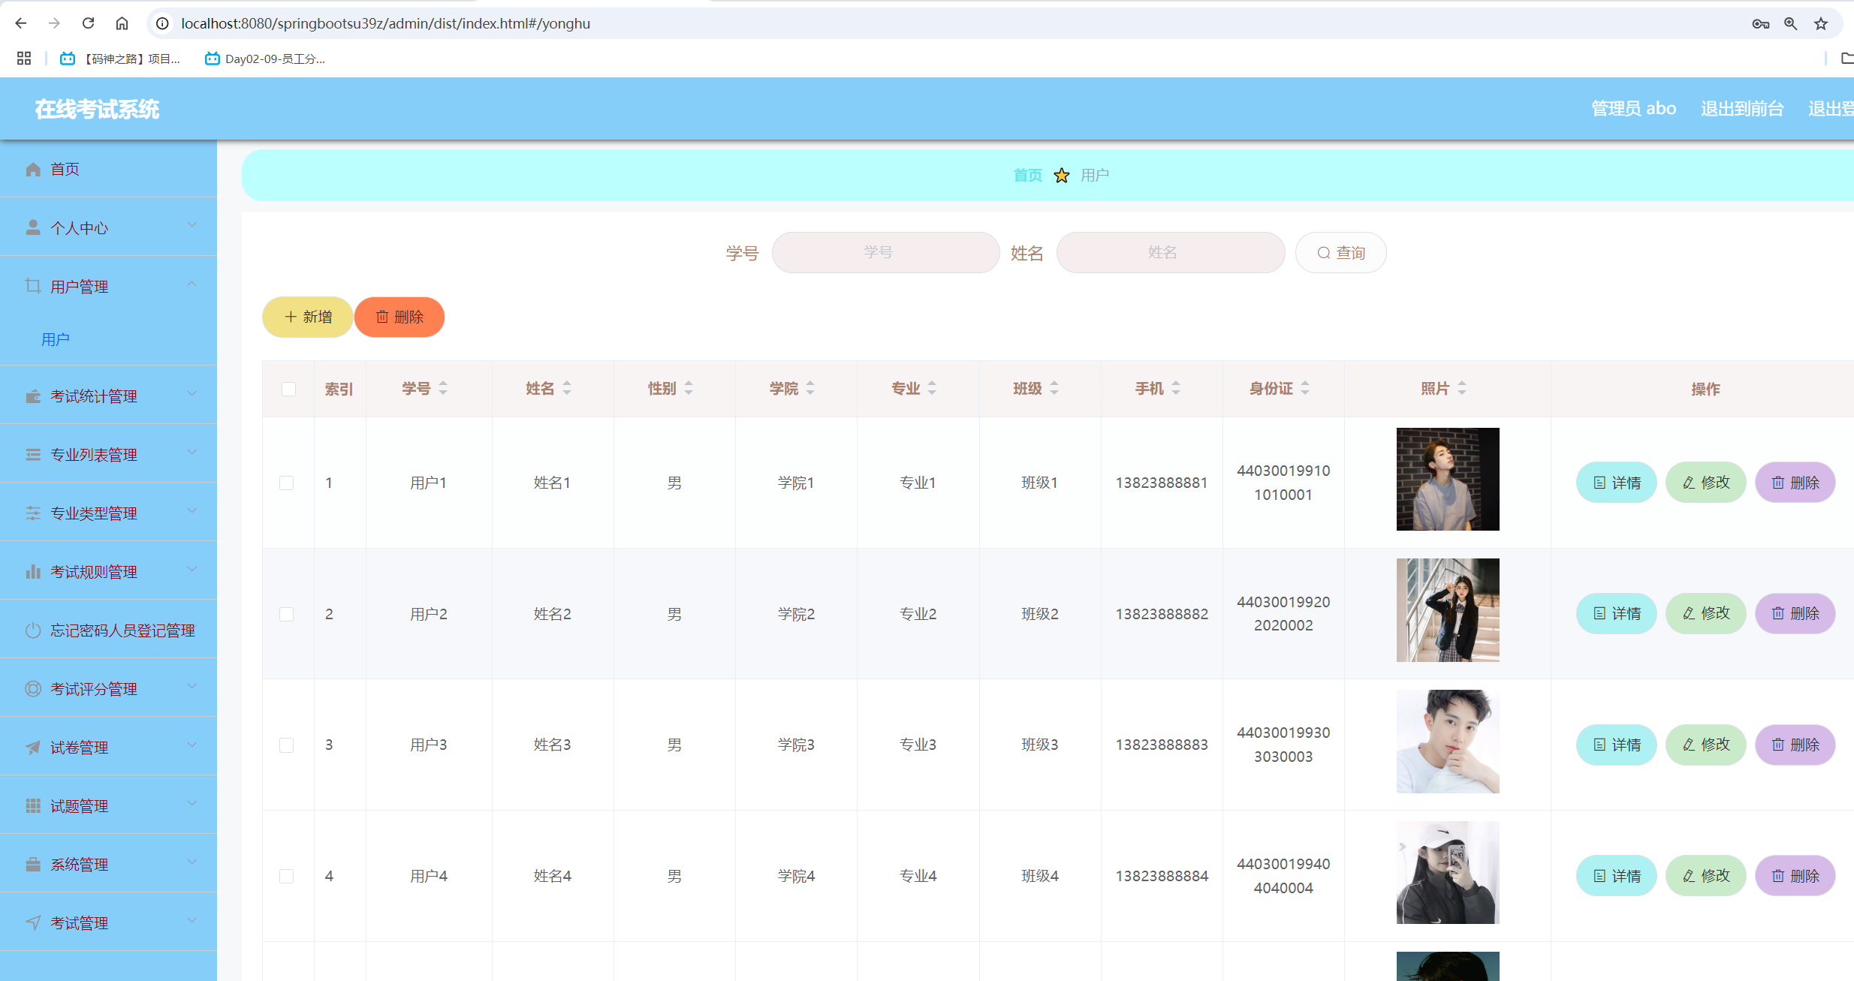Check the checkbox for 用户1 row

287,483
